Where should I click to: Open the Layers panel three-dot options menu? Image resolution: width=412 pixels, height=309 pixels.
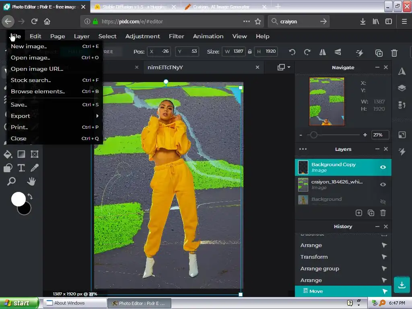tap(303, 149)
